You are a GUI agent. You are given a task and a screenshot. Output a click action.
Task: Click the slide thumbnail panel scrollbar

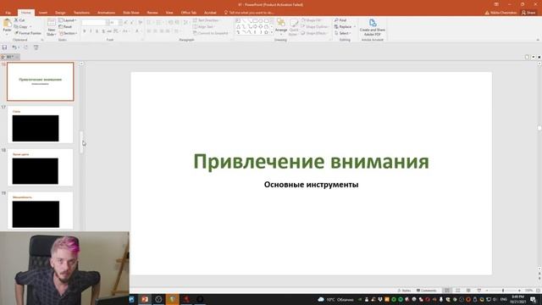coord(81,141)
